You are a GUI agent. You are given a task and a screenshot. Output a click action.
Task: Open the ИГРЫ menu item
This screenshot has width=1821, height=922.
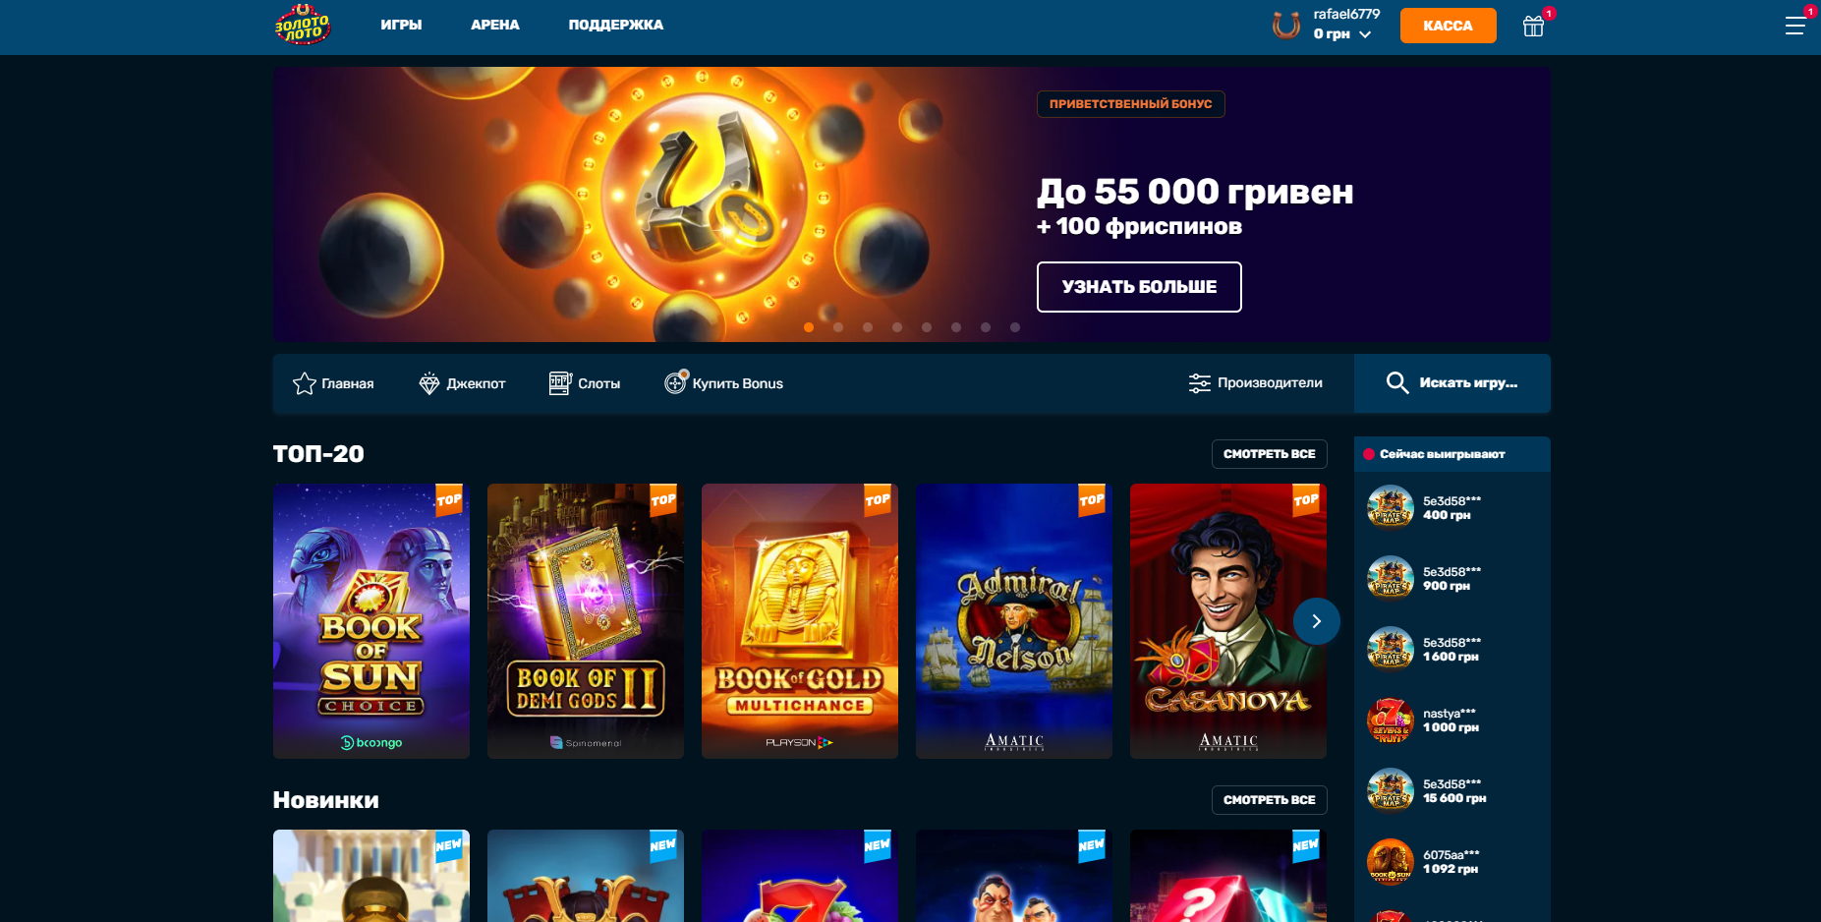[x=401, y=25]
